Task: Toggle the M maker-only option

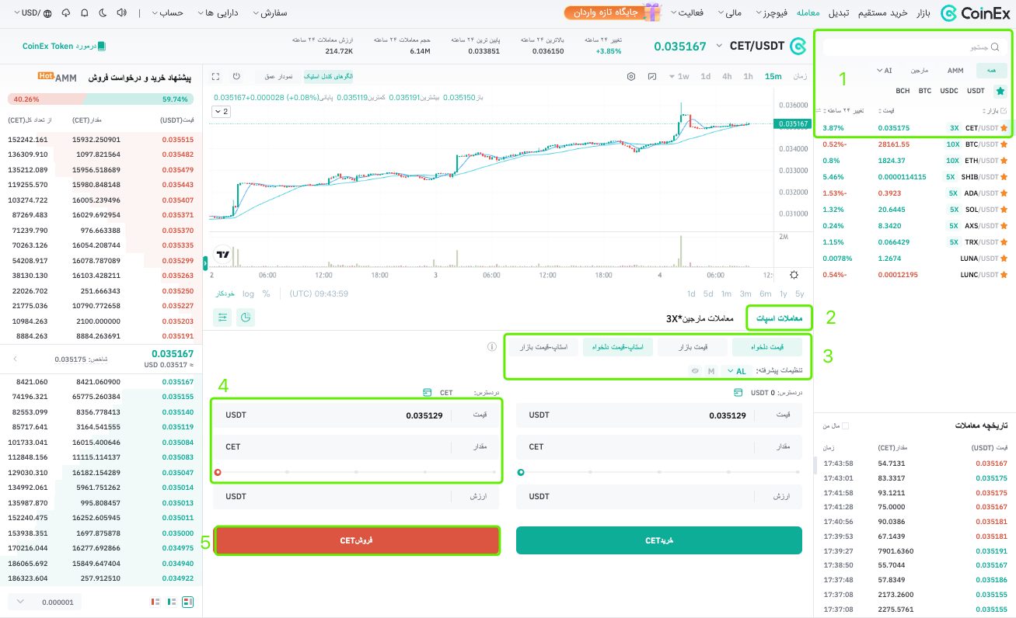Action: click(711, 371)
